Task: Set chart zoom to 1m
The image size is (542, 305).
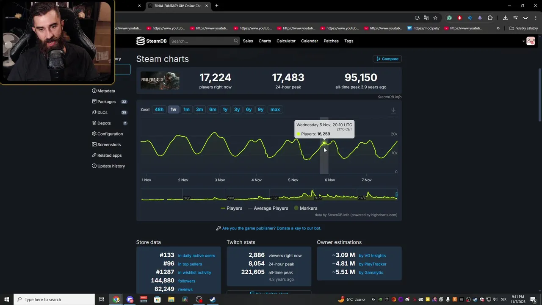Action: tap(186, 109)
